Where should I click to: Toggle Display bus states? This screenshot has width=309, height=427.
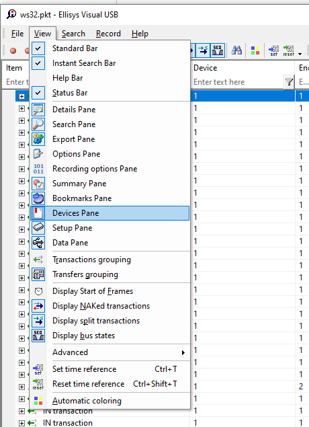click(x=110, y=336)
